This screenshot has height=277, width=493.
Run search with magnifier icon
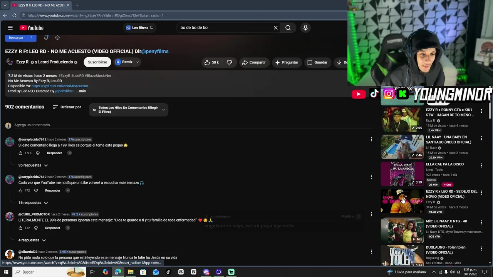click(288, 28)
